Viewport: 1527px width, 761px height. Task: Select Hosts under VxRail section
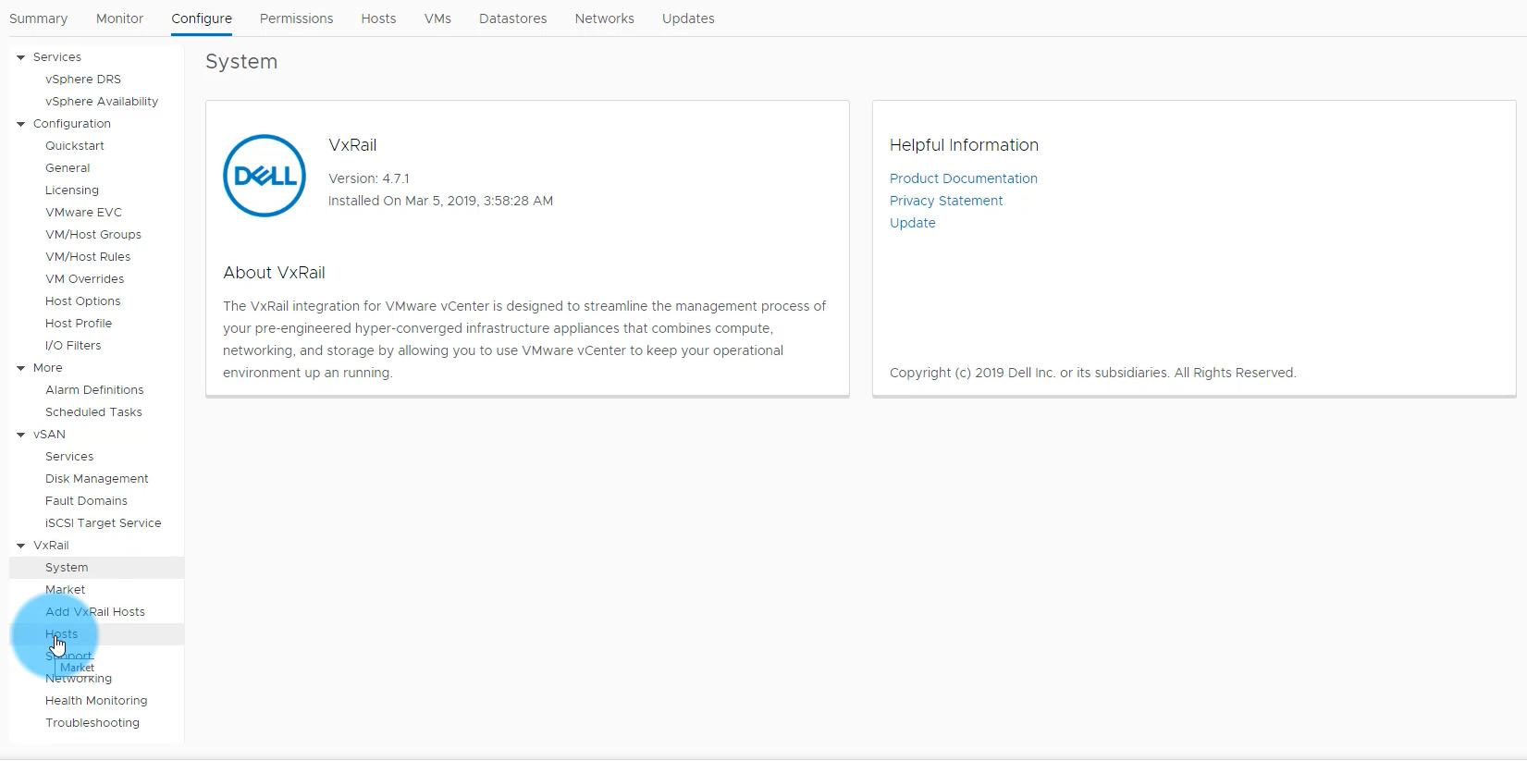pos(111,634)
